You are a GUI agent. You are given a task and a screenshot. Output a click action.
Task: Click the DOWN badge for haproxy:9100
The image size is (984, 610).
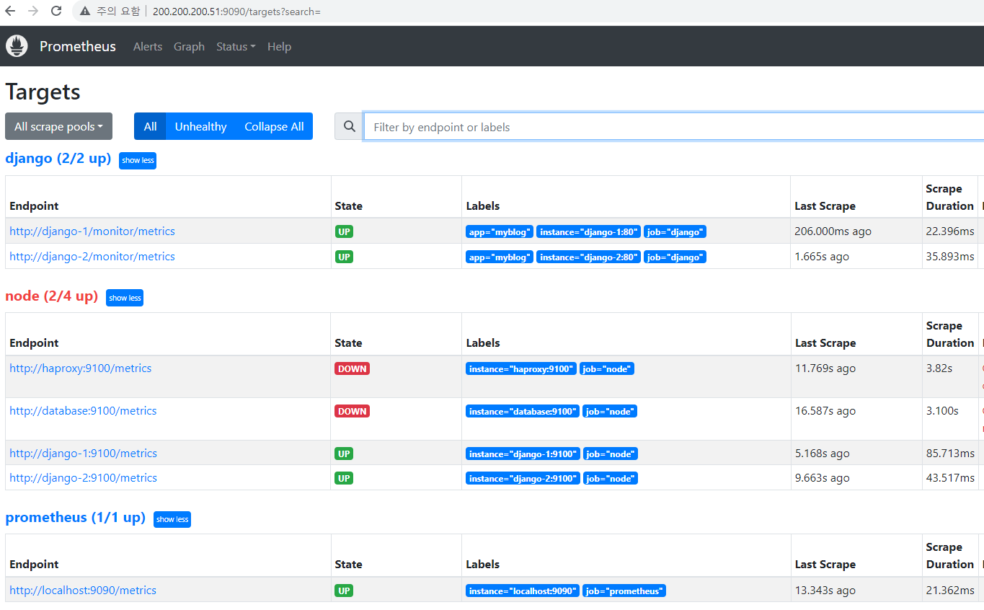click(x=352, y=368)
